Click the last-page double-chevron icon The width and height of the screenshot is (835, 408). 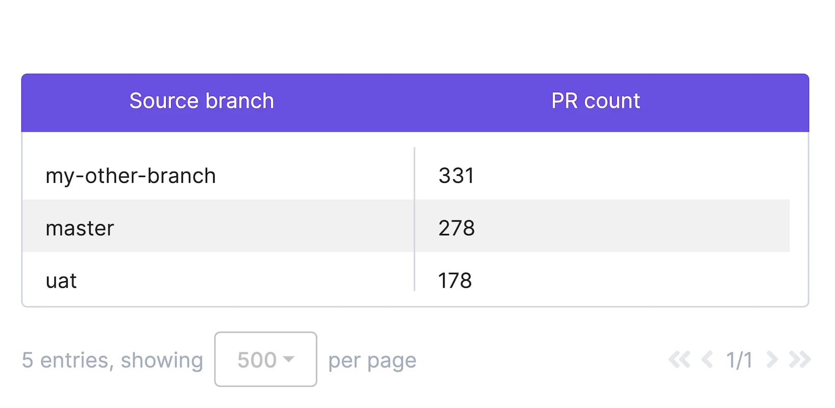799,360
